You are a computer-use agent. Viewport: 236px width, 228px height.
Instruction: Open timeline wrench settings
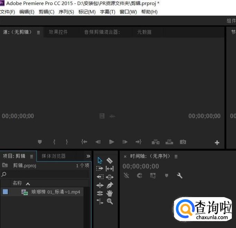point(180,176)
